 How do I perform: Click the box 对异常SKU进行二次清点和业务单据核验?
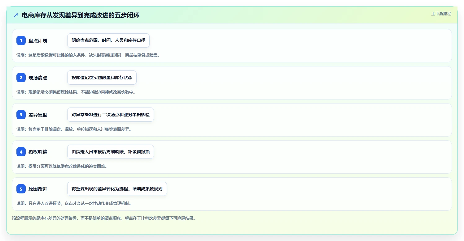coord(111,115)
